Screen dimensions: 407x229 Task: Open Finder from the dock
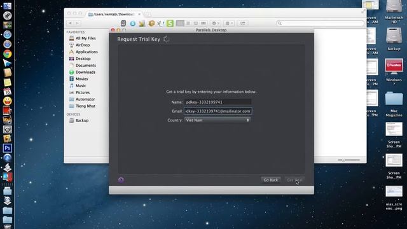[7, 6]
